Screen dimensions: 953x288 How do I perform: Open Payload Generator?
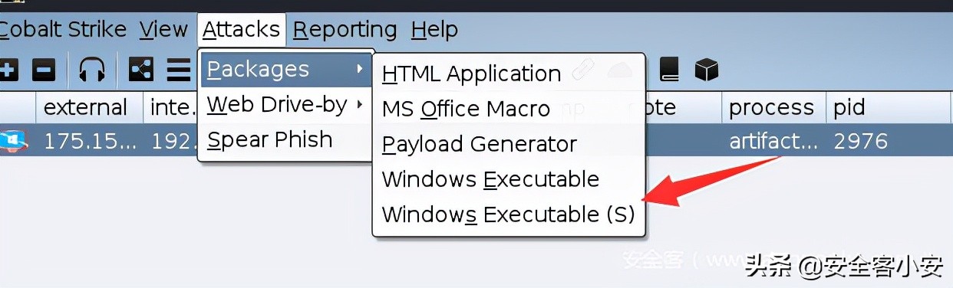(479, 144)
